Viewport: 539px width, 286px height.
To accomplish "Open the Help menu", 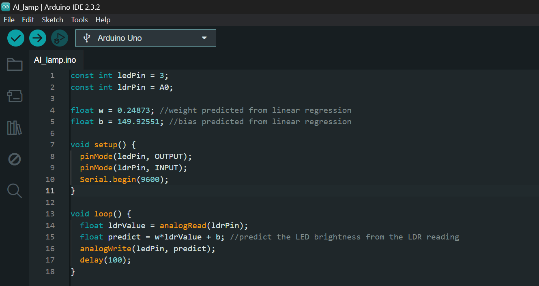I will 103,19.
